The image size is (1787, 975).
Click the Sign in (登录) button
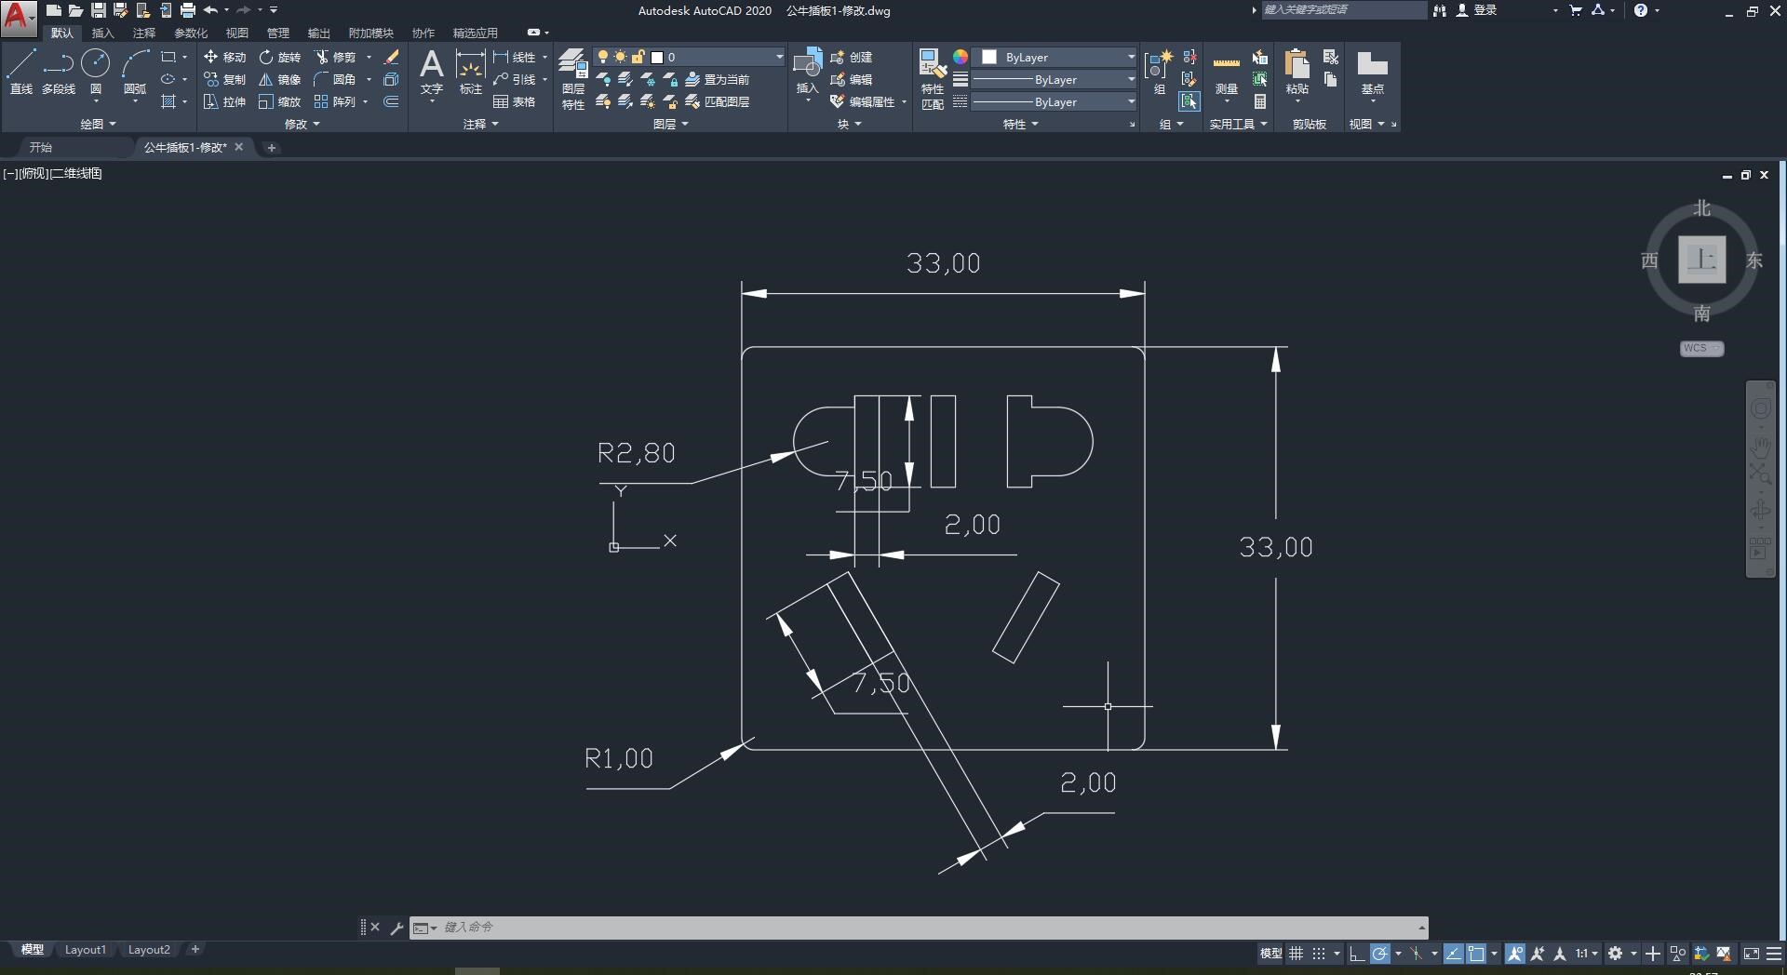pos(1477,10)
